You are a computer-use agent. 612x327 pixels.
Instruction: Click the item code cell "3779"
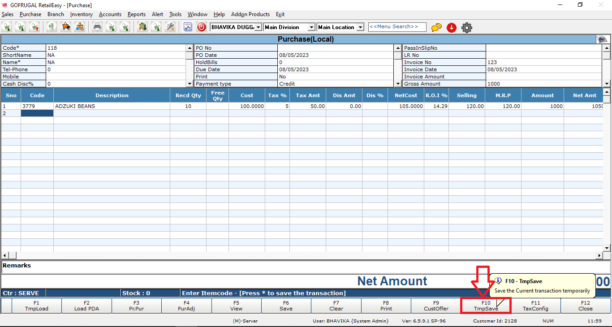[37, 106]
